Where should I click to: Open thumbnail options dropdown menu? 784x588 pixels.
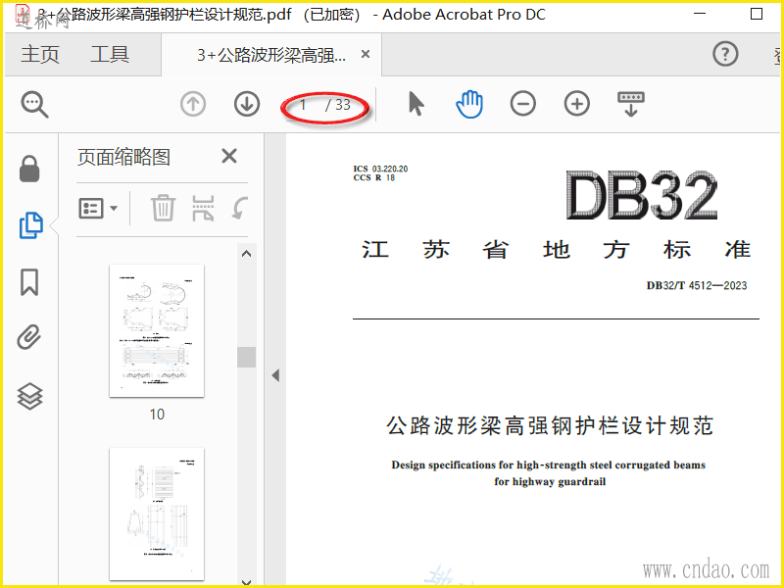(98, 208)
